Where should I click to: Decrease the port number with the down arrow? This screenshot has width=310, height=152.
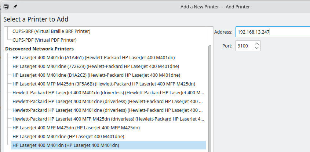257,48
